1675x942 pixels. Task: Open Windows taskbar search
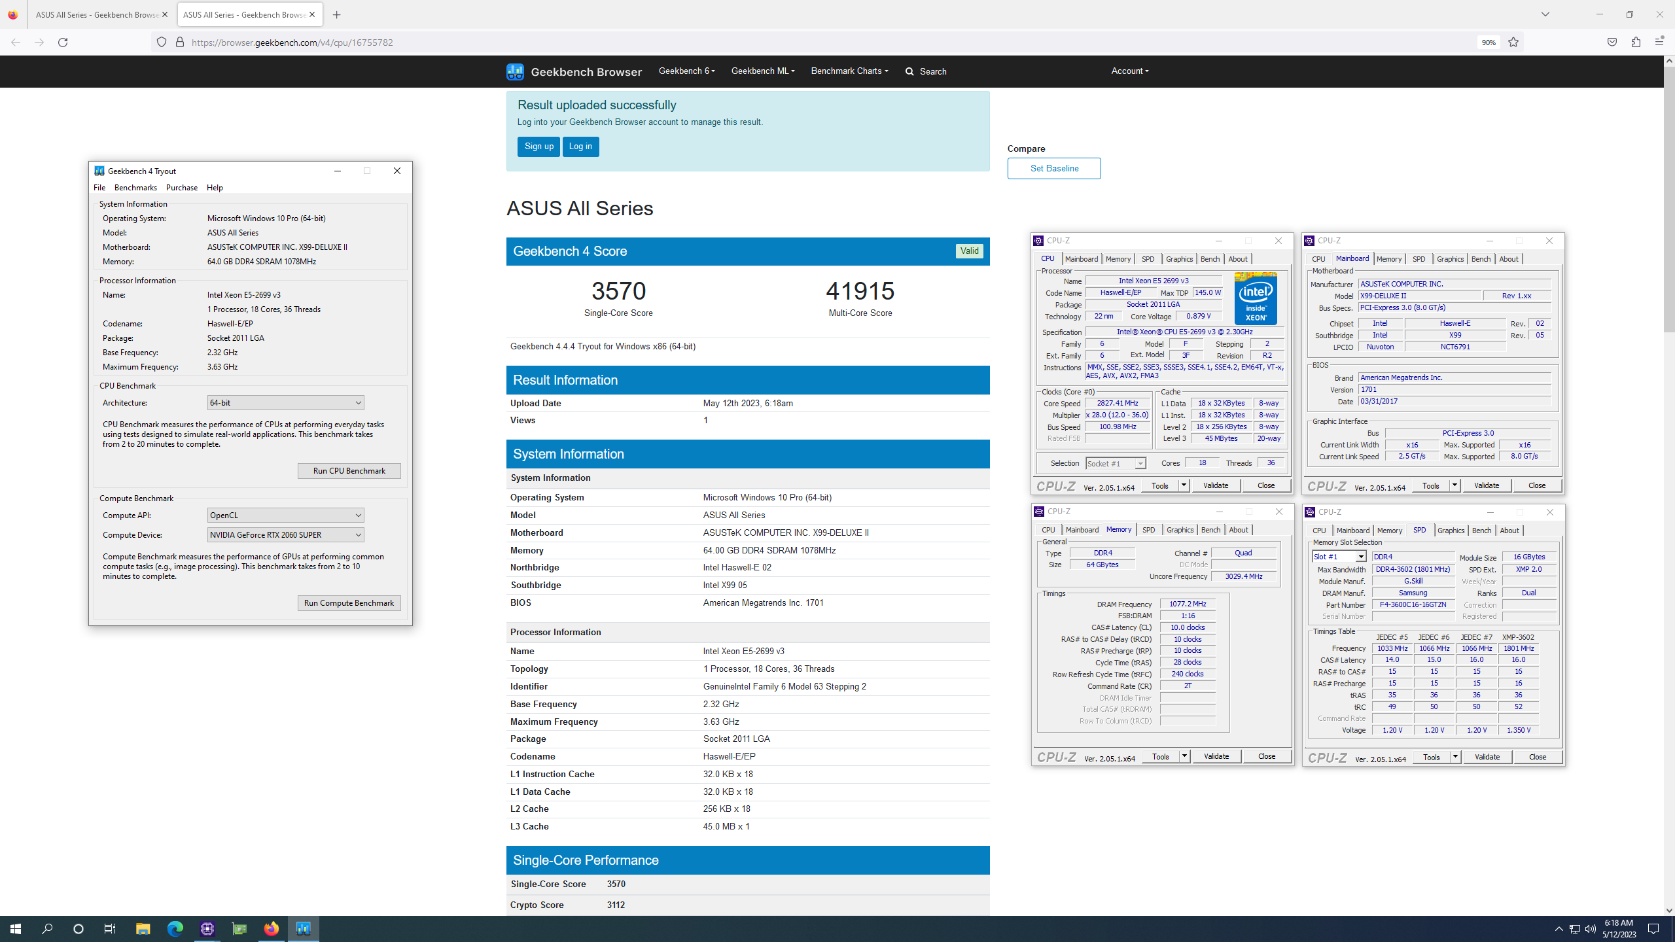tap(47, 929)
